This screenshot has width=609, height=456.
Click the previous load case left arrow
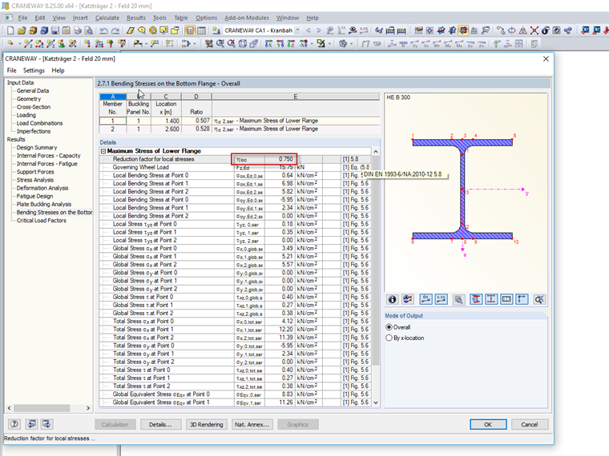tap(308, 30)
